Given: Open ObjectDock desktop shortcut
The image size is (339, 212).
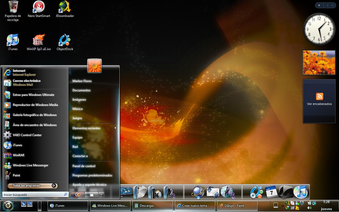Looking at the screenshot, I should pyautogui.click(x=65, y=42).
